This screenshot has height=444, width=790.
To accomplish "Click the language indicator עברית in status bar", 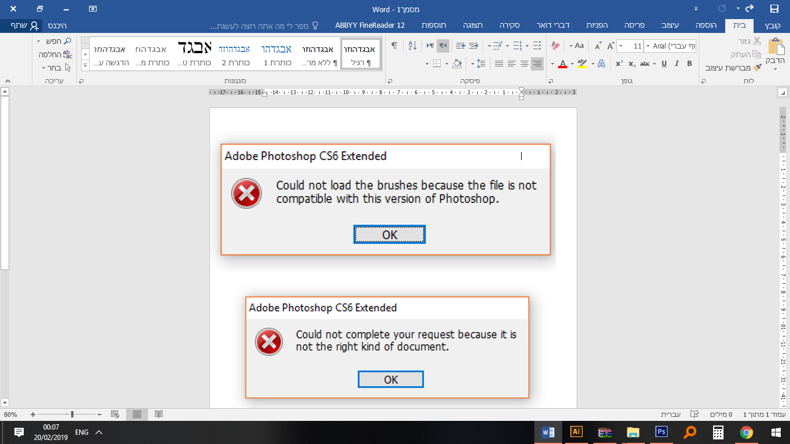I will 670,415.
